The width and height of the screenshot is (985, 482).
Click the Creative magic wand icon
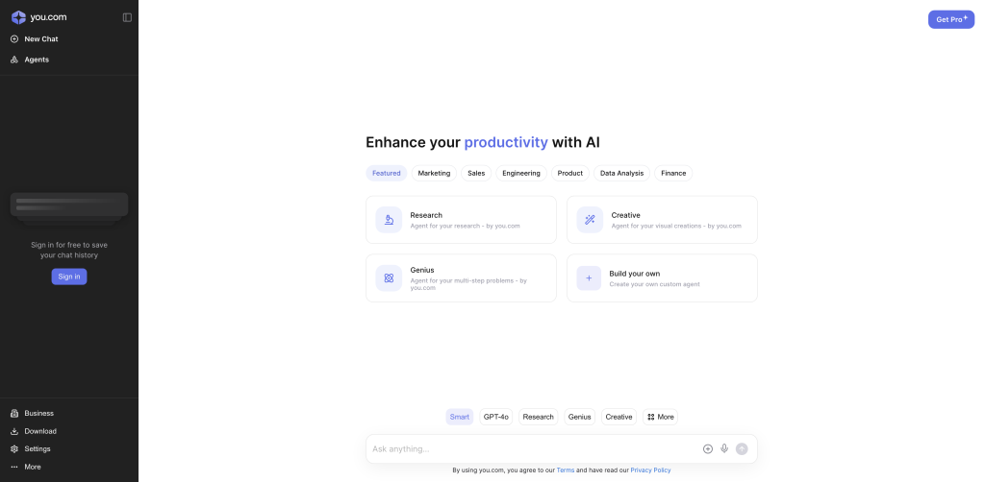(590, 220)
